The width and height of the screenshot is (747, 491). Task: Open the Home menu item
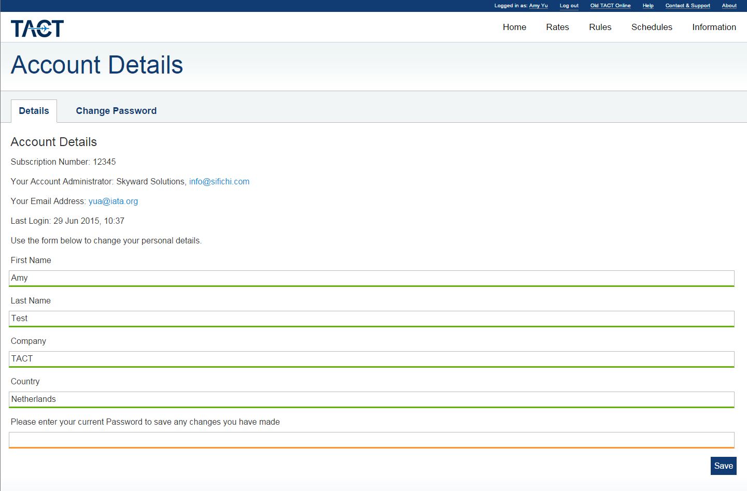pos(514,27)
